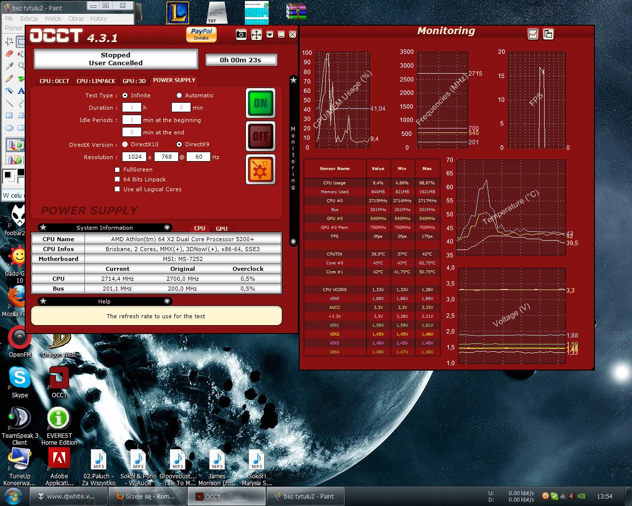Screen dimensions: 632x506
Task: Click Paint's foreground color swatch
Action: pos(7,174)
